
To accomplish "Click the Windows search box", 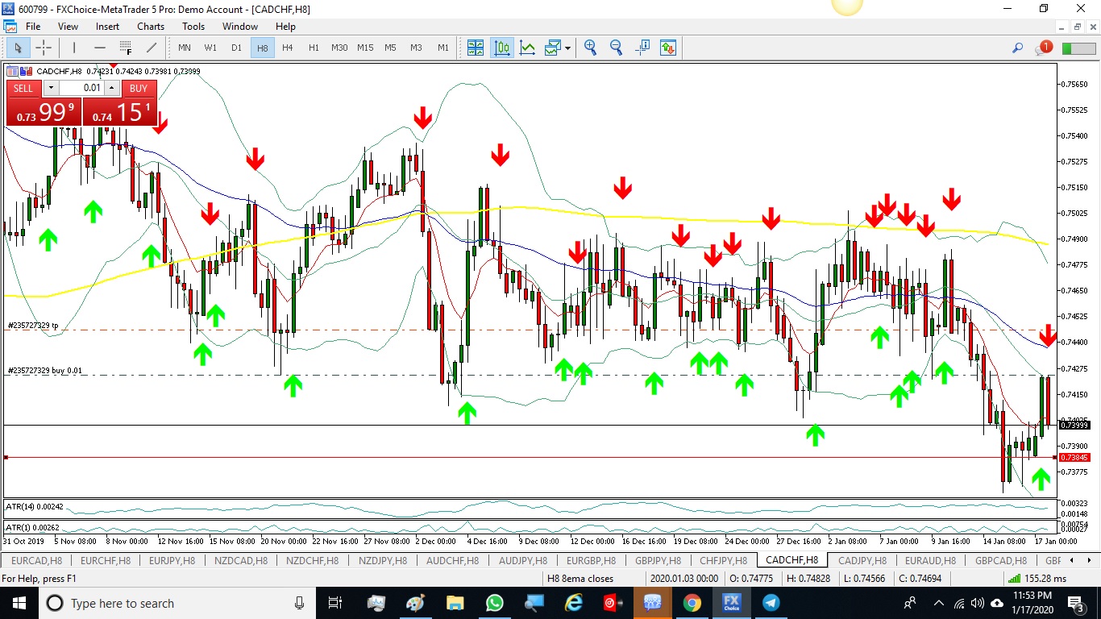I will [177, 603].
